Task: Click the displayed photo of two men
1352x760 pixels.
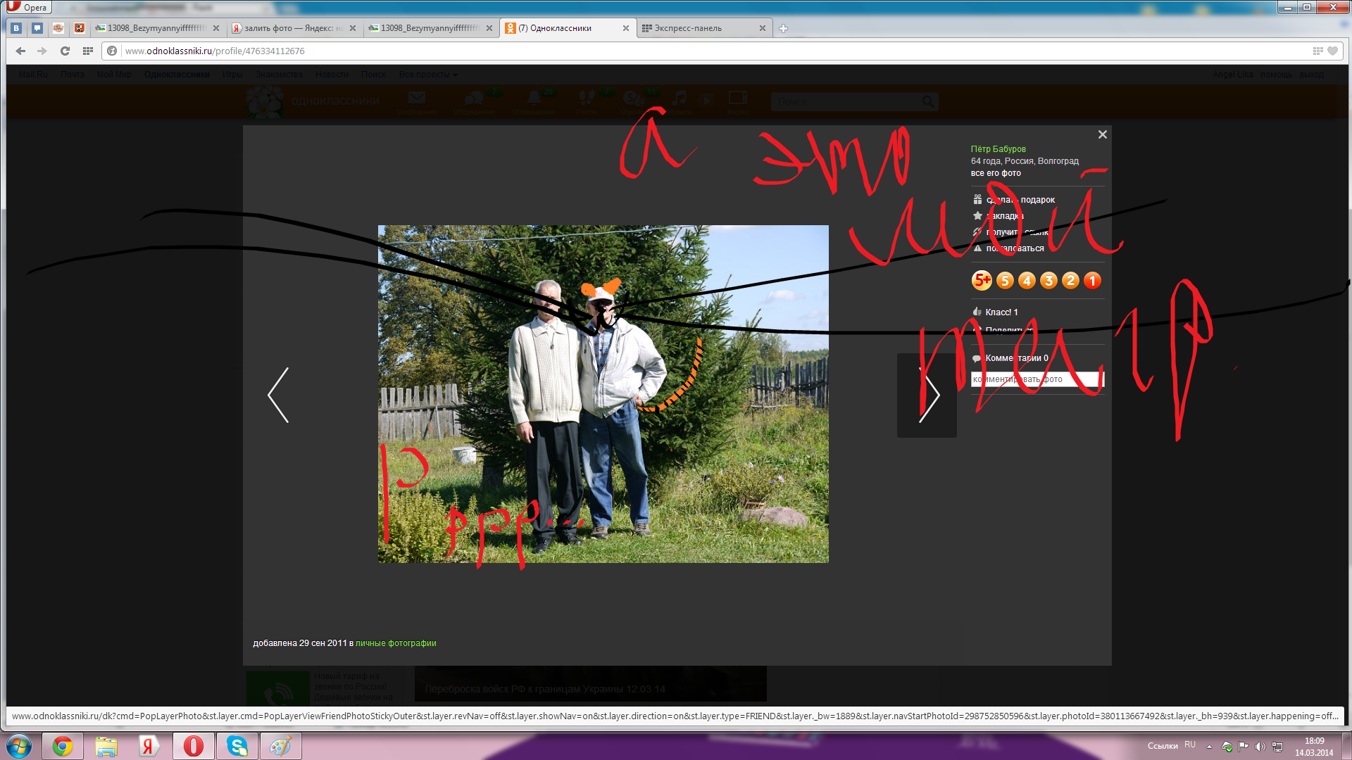Action: click(x=603, y=394)
